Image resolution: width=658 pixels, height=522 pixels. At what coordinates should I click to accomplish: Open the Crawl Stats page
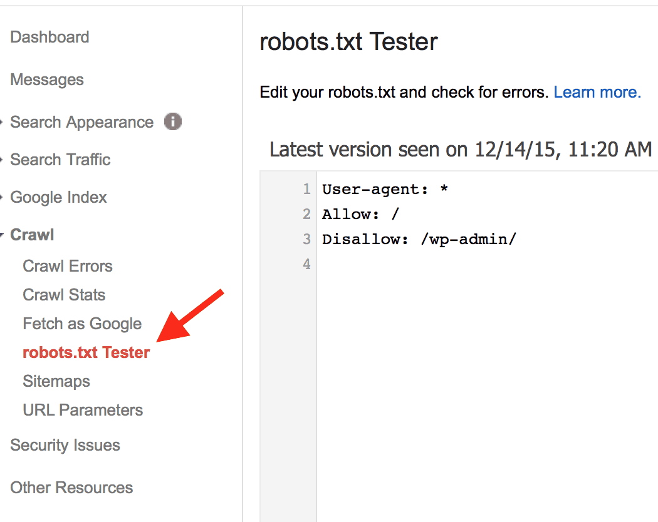click(64, 295)
